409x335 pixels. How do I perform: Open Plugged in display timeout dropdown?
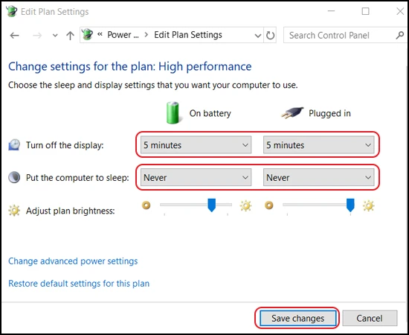[319, 144]
